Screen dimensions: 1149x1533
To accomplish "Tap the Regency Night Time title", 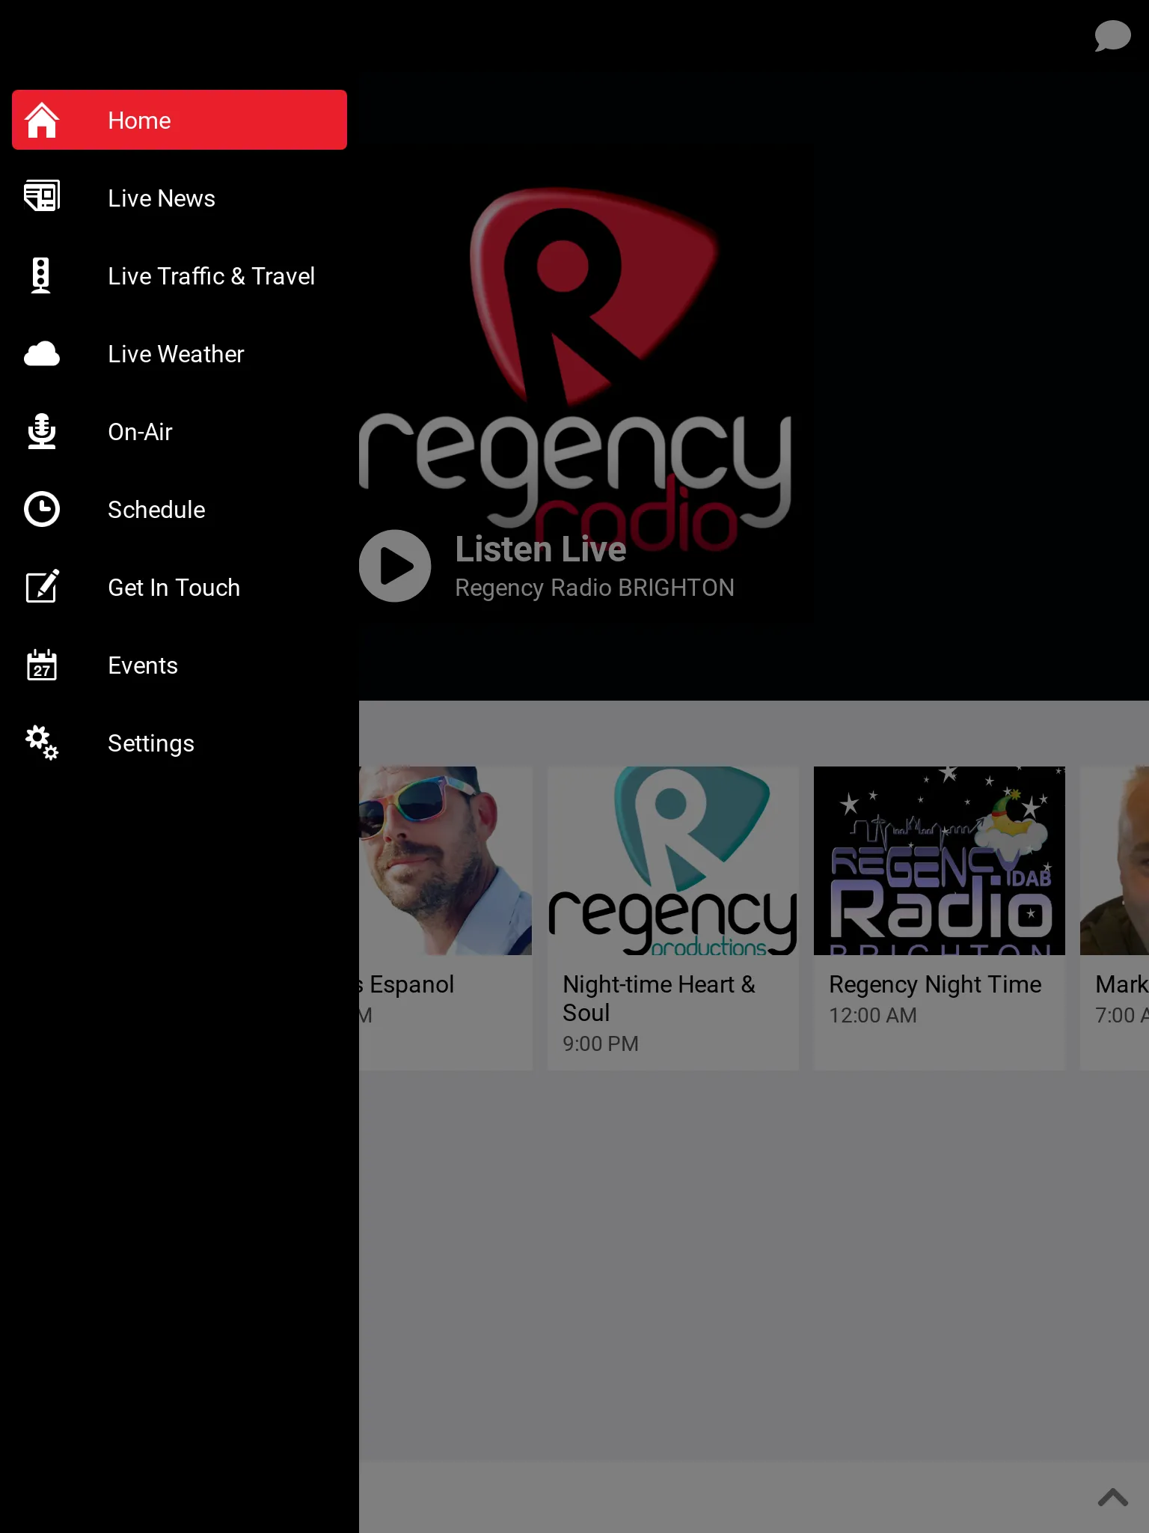I will (x=935, y=984).
